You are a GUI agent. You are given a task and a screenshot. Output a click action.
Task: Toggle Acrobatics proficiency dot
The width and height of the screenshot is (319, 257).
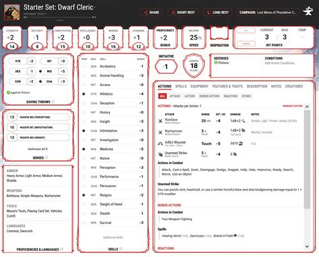coord(83,67)
